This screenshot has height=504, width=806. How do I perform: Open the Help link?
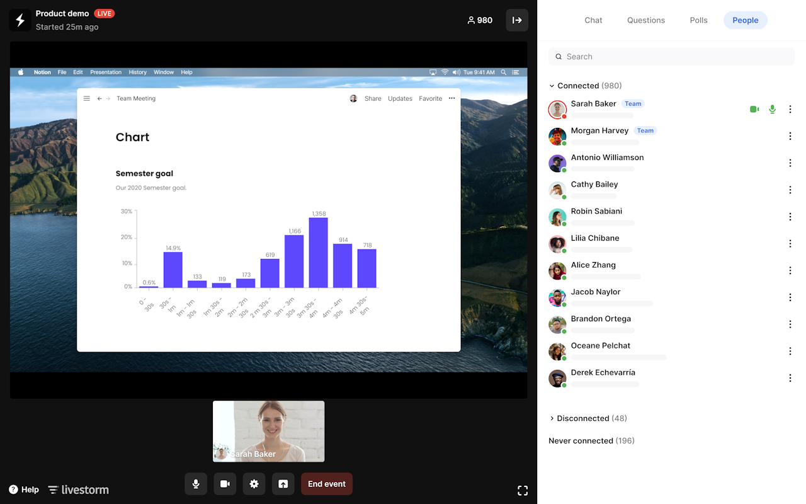[x=24, y=490]
